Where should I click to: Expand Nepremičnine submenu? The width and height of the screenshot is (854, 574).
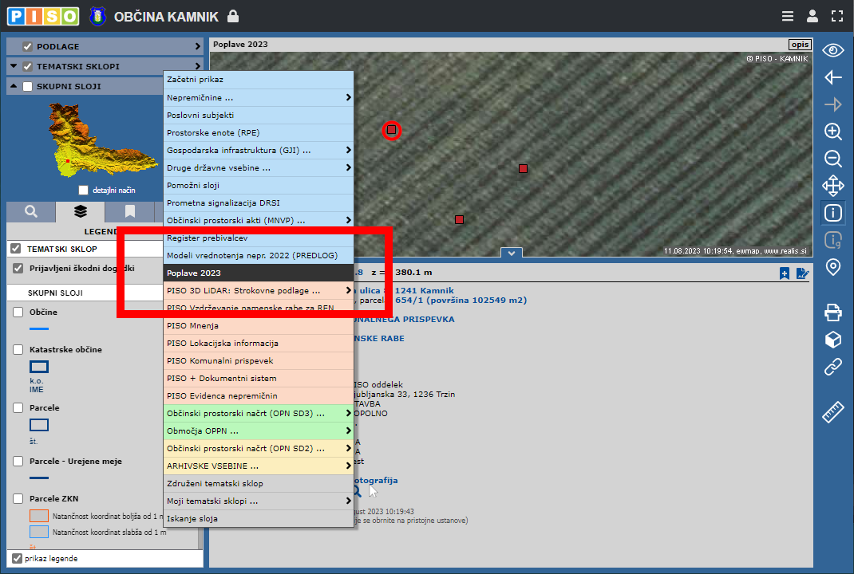(x=258, y=97)
